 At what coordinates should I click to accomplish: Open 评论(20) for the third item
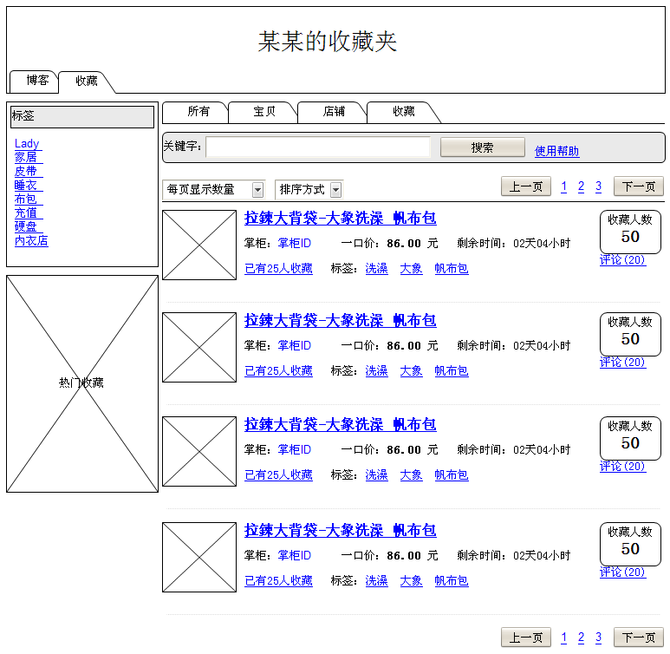click(622, 467)
